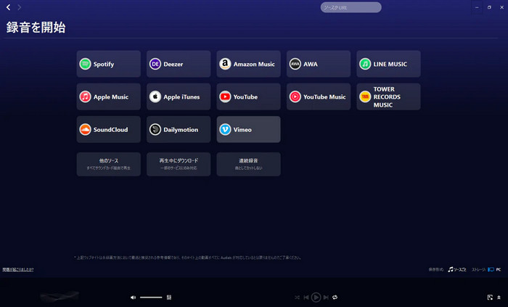Image resolution: width=508 pixels, height=307 pixels.
Task: Select the Spotify recording source
Action: [108, 64]
